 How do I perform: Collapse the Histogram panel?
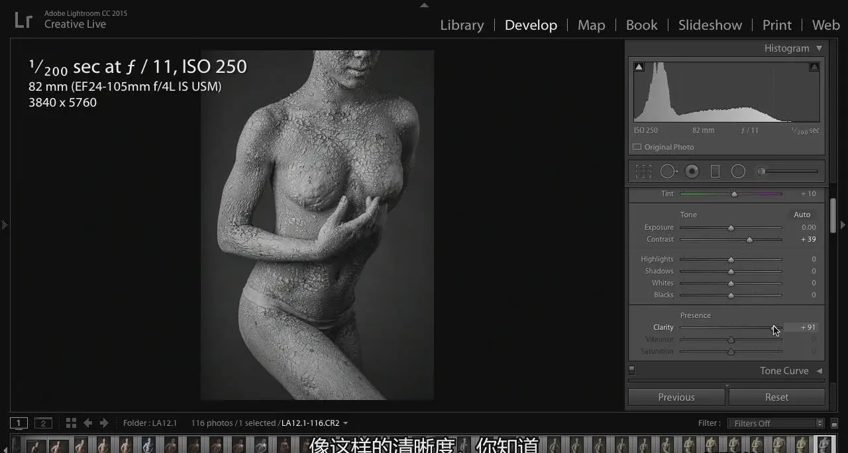(x=820, y=48)
